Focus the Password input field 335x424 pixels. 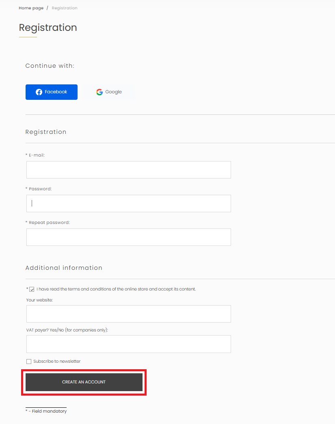pos(128,203)
